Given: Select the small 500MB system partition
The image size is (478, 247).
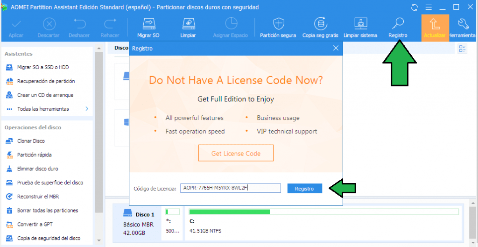Looking at the screenshot, I should (x=173, y=224).
